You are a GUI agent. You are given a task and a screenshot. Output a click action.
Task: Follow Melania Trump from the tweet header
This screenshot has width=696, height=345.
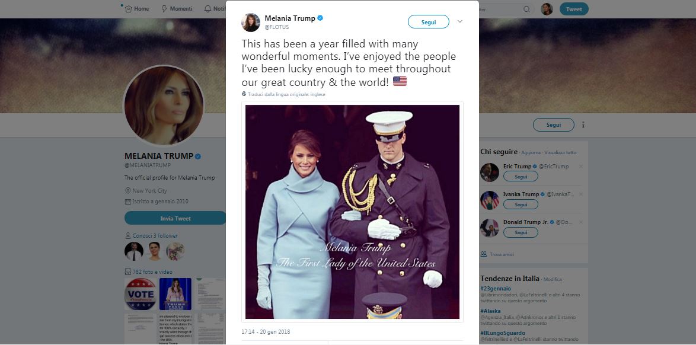point(428,22)
